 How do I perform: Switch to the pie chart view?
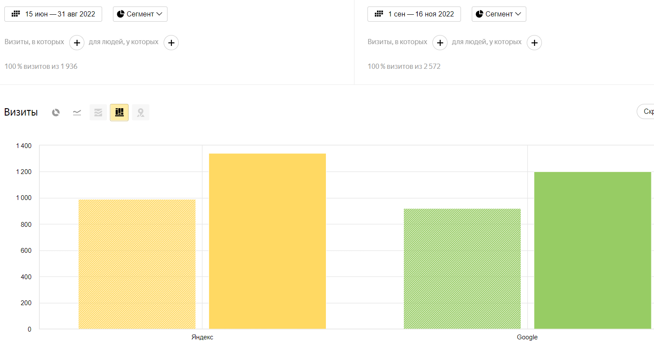click(56, 113)
